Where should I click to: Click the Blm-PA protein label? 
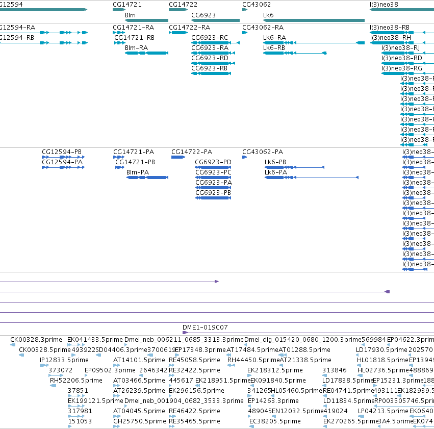138,172
